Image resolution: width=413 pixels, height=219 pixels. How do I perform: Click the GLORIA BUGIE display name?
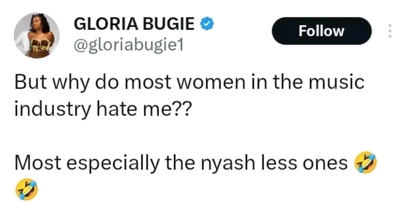[x=133, y=25]
